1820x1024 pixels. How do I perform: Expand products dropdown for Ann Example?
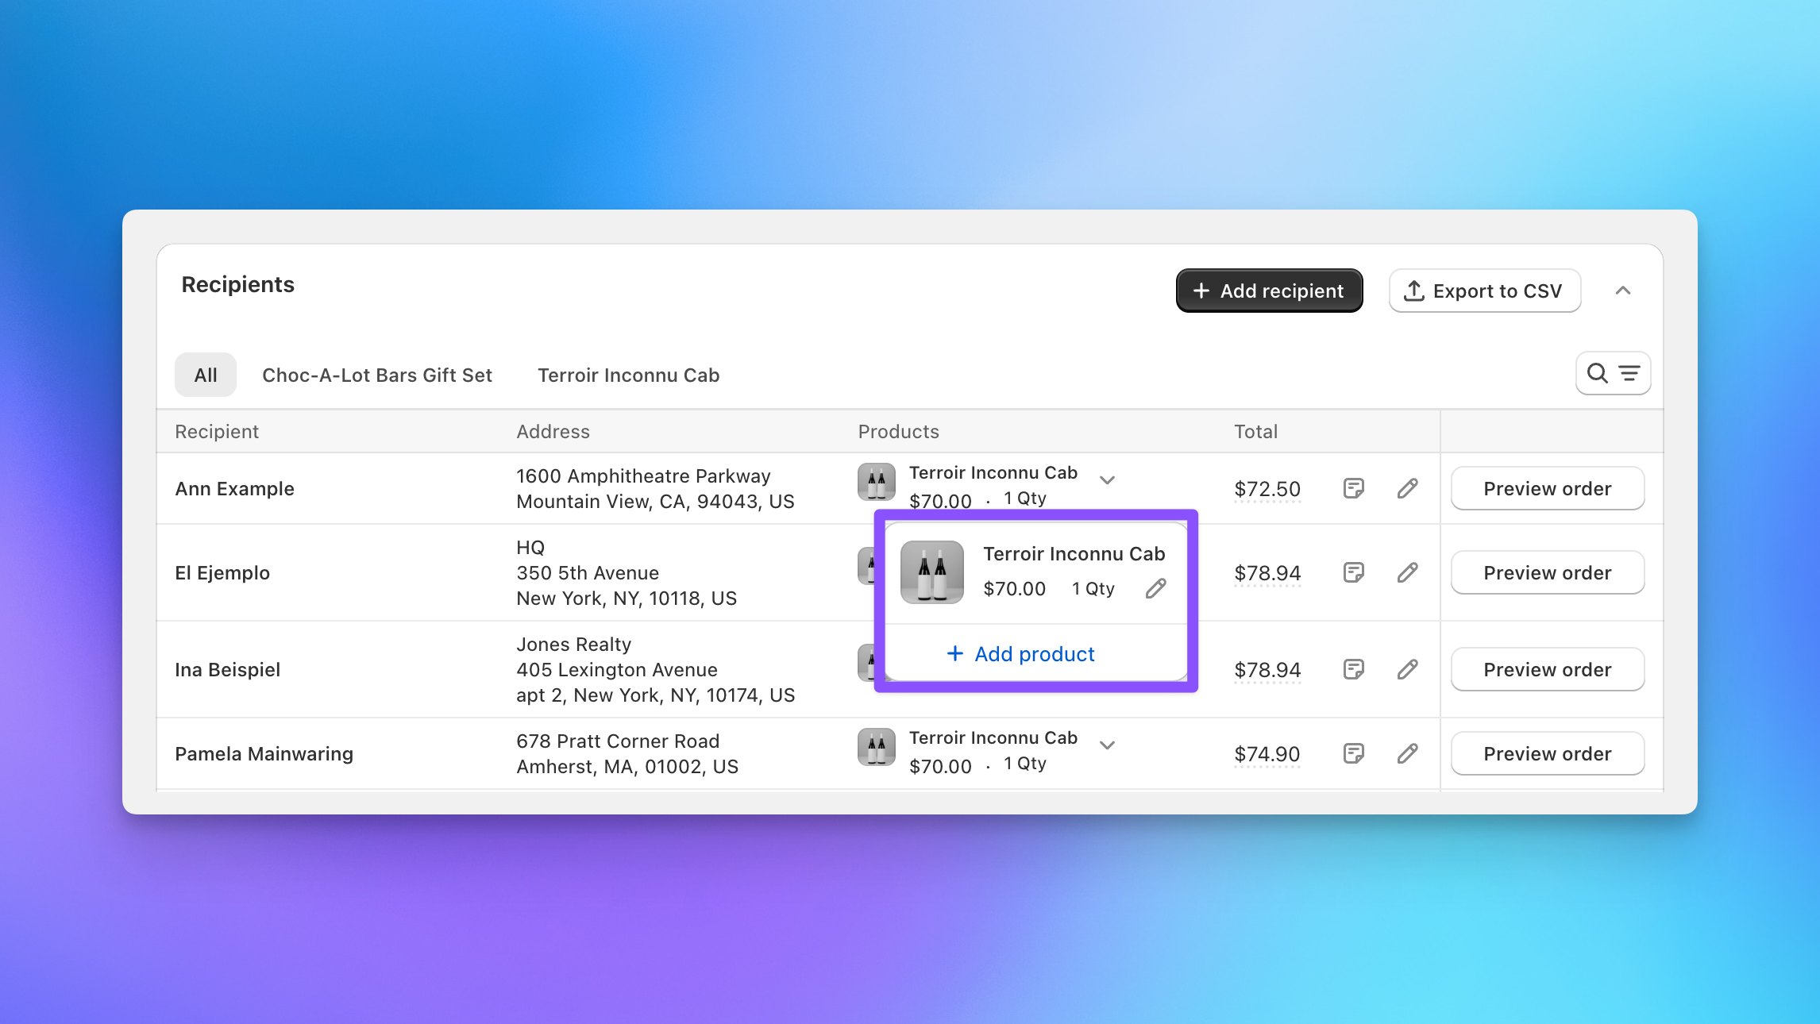(1108, 479)
